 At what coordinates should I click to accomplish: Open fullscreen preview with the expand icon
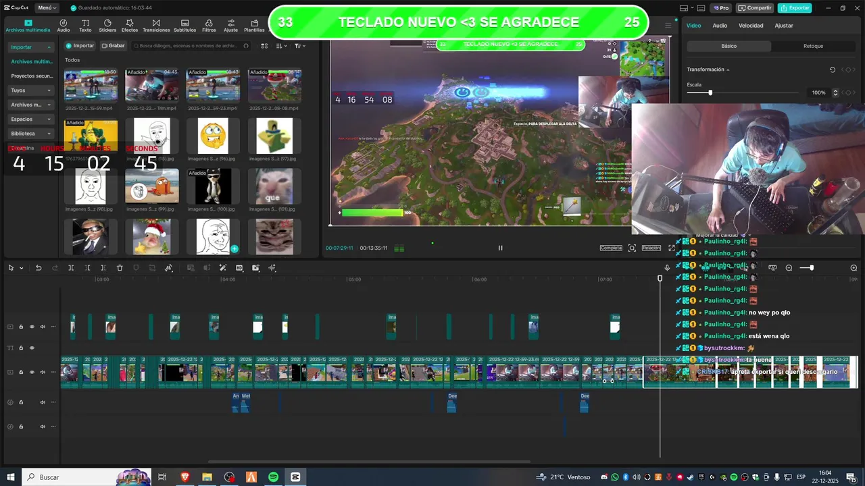pos(672,248)
